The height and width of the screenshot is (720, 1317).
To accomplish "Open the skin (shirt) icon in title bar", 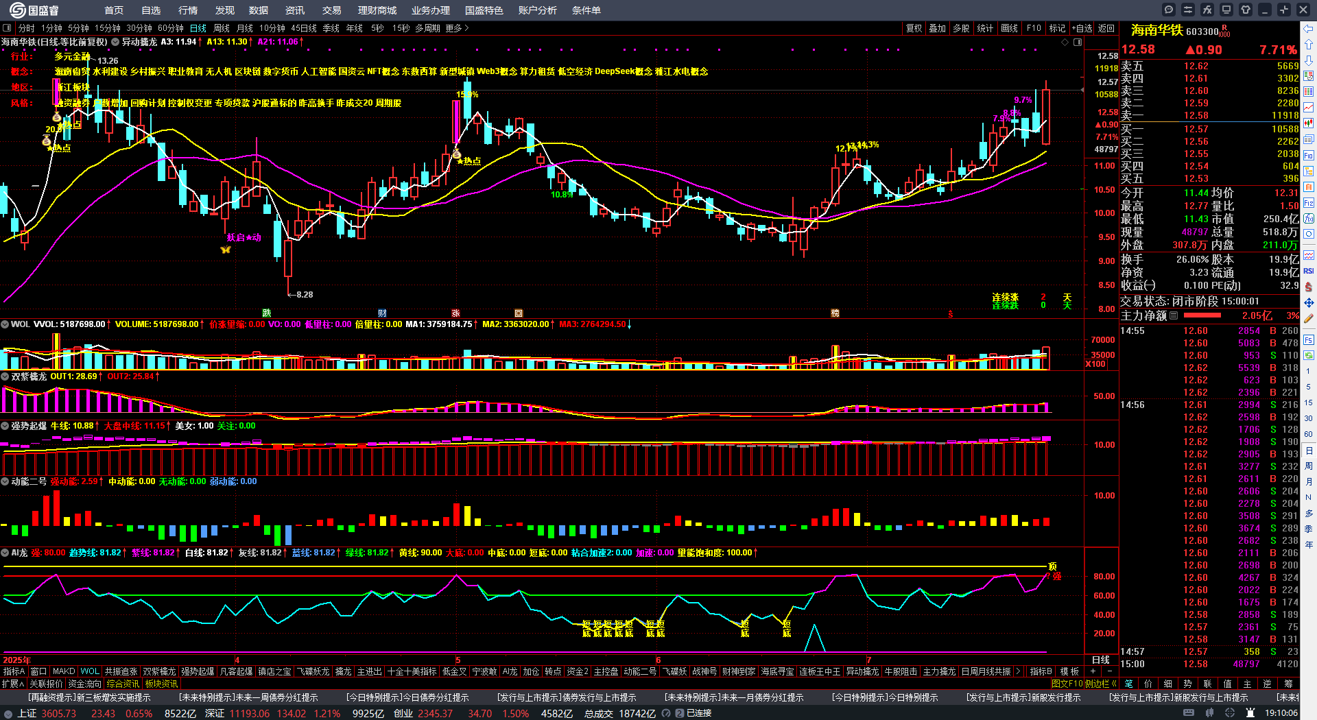I will pyautogui.click(x=1246, y=10).
